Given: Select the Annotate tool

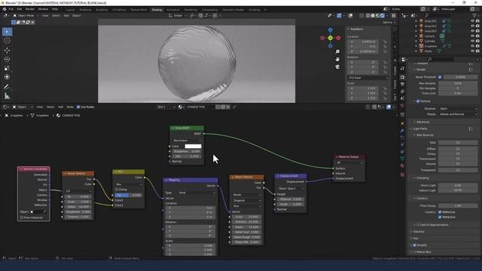Looking at the screenshot, I should coord(7,87).
